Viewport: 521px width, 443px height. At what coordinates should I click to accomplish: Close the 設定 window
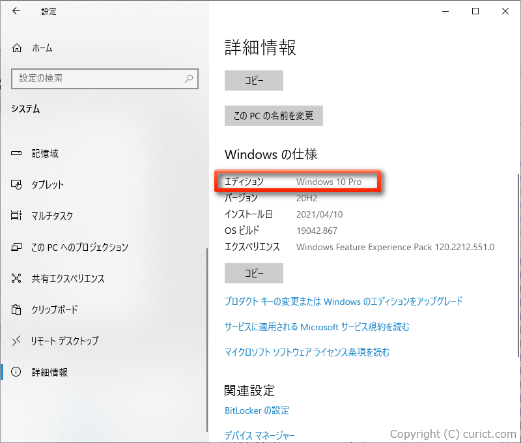[x=505, y=11]
